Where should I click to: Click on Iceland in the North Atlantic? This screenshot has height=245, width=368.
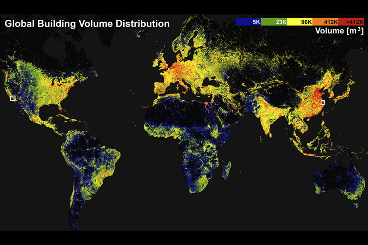coord(141,33)
